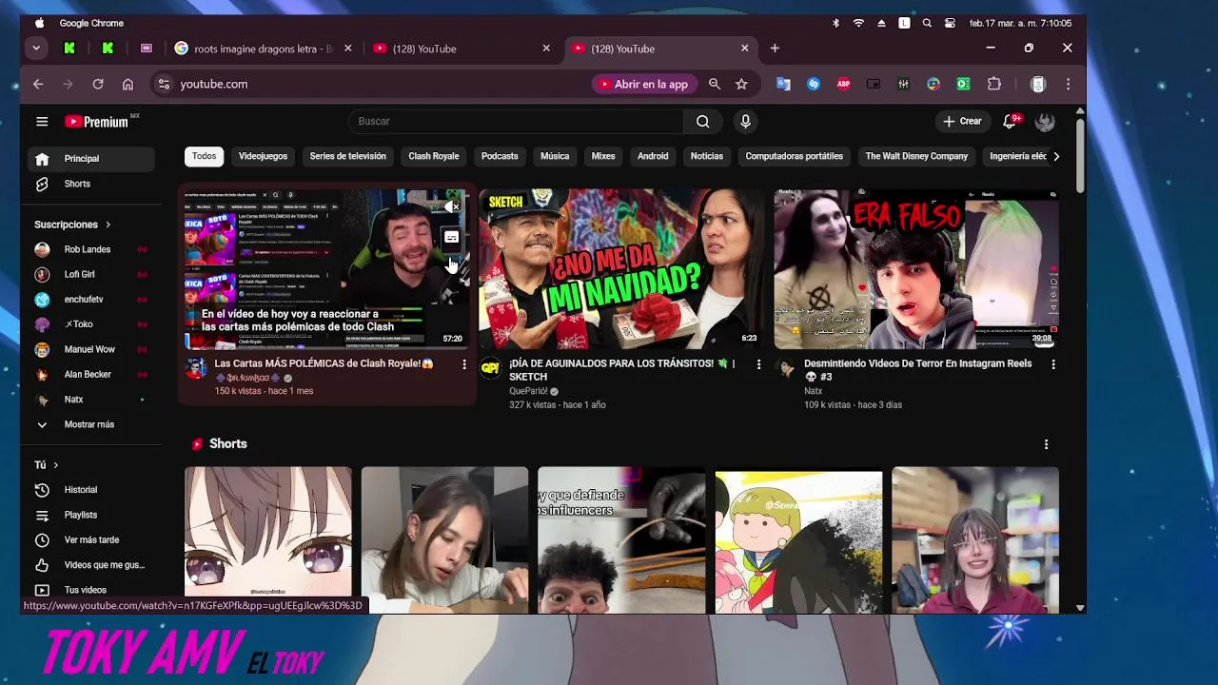Open the anime eyes Short thumbnail
Image resolution: width=1218 pixels, height=685 pixels.
coord(268,539)
